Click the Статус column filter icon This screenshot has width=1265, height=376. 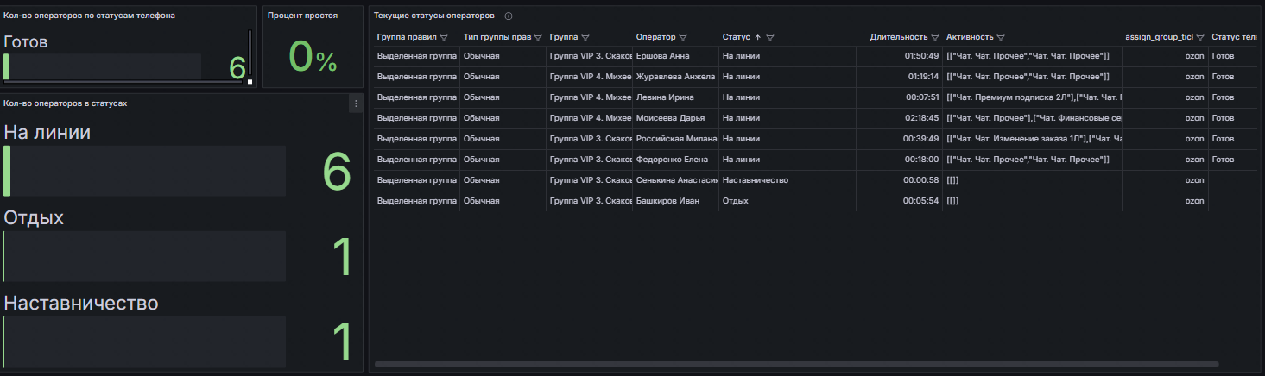(769, 38)
